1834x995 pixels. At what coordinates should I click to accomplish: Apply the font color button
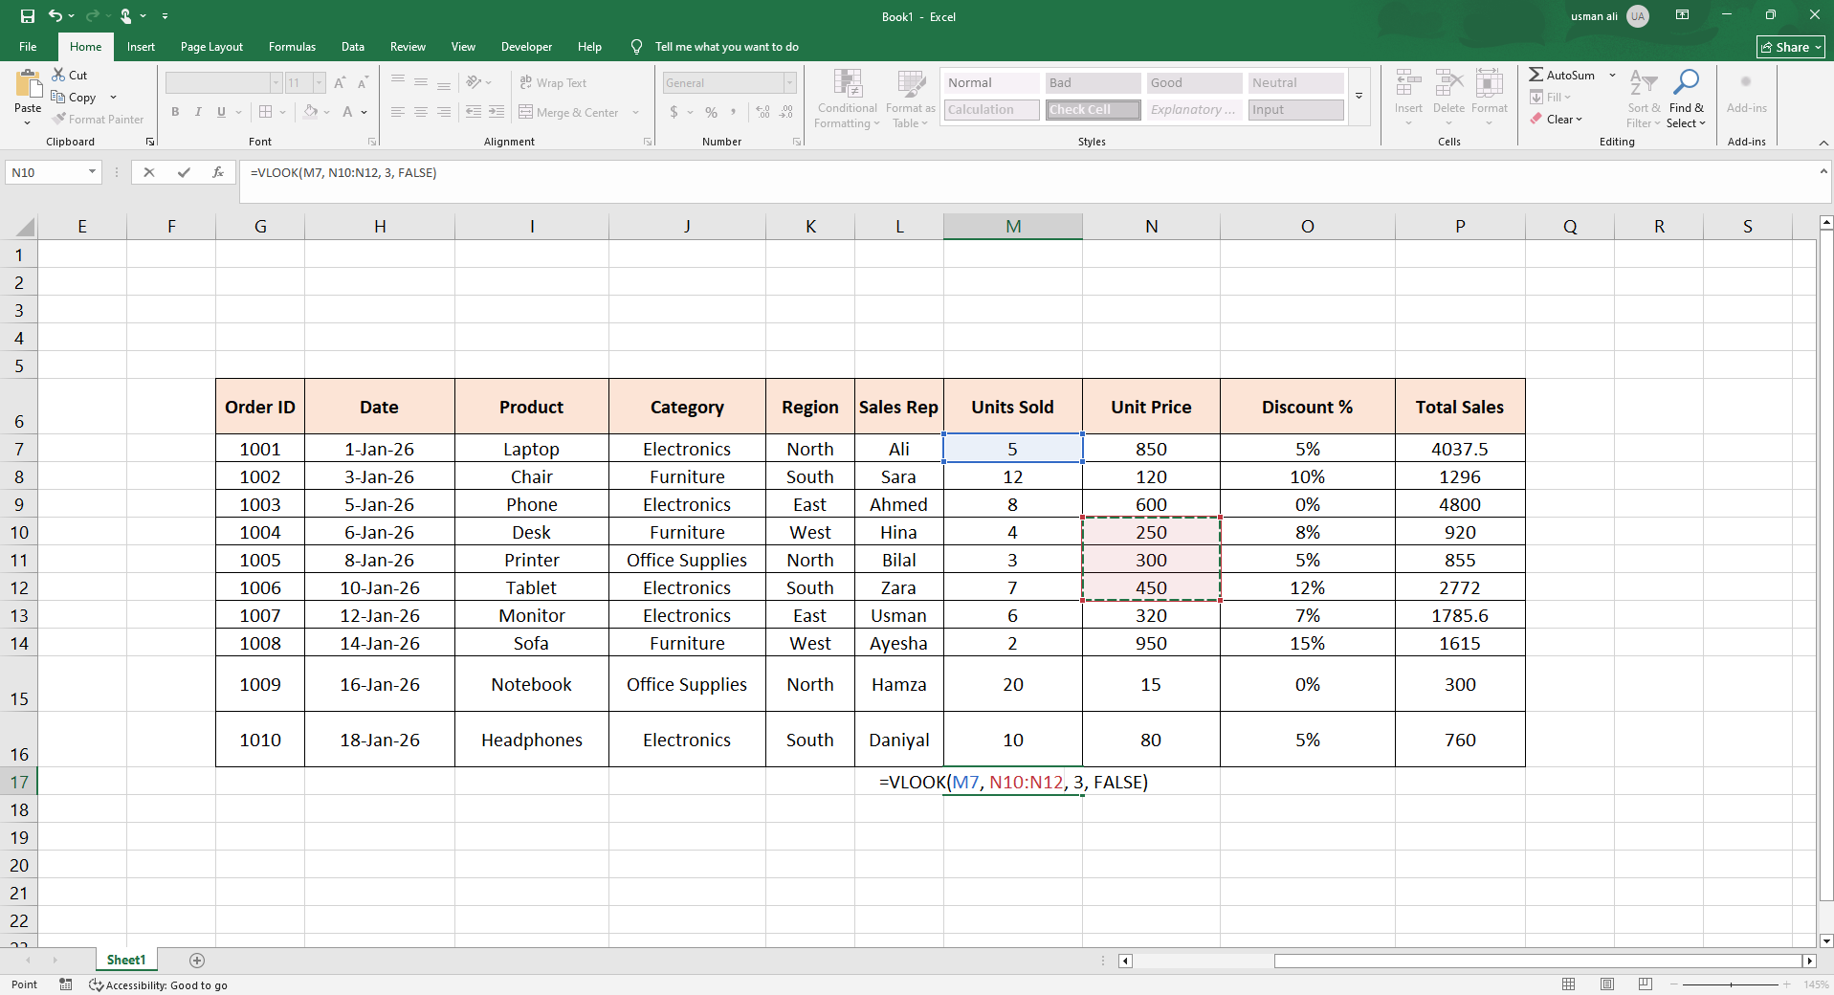[x=348, y=112]
